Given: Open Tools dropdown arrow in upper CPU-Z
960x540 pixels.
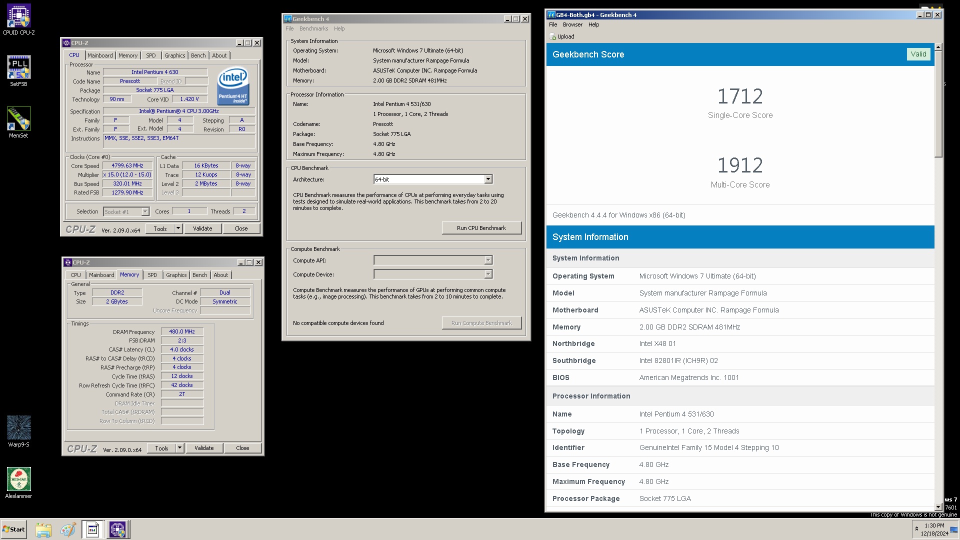Looking at the screenshot, I should [x=178, y=228].
